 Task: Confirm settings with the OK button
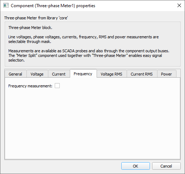click(x=136, y=166)
